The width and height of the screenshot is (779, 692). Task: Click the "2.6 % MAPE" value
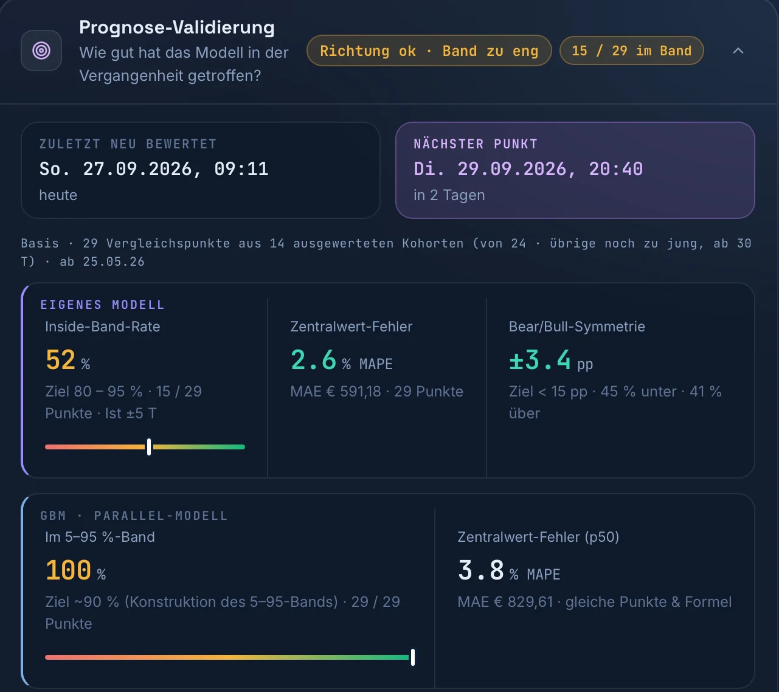tap(342, 360)
